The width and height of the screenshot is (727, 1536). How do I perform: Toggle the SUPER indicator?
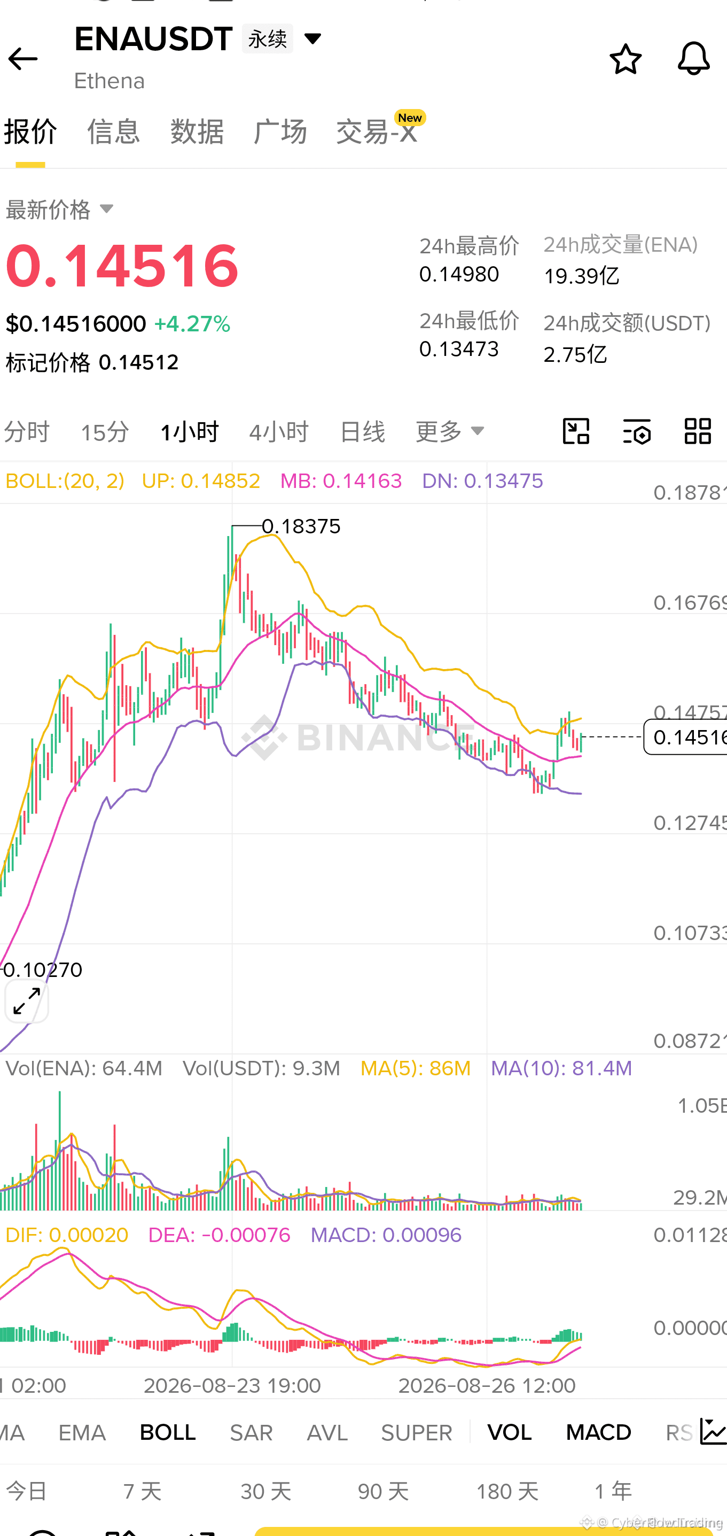417,1432
